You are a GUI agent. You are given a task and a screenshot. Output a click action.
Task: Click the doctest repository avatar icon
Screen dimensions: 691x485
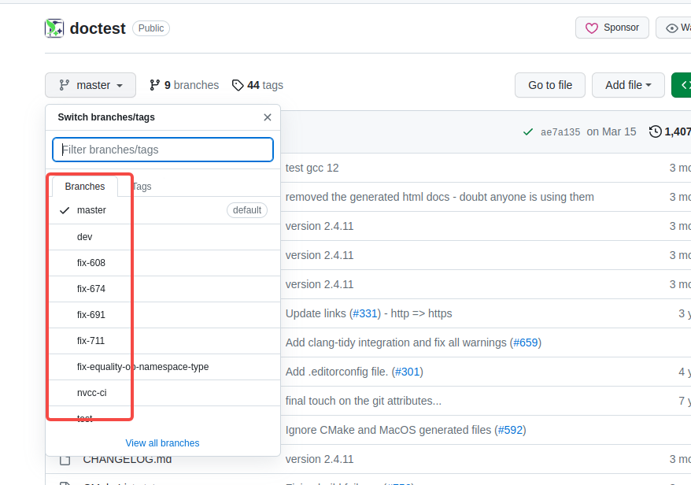pyautogui.click(x=54, y=28)
